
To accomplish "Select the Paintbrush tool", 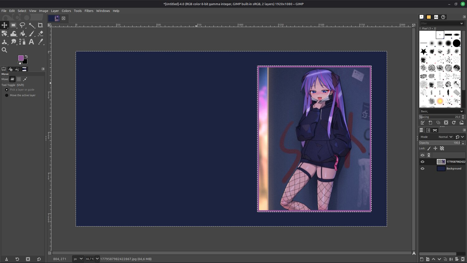I will point(31,33).
